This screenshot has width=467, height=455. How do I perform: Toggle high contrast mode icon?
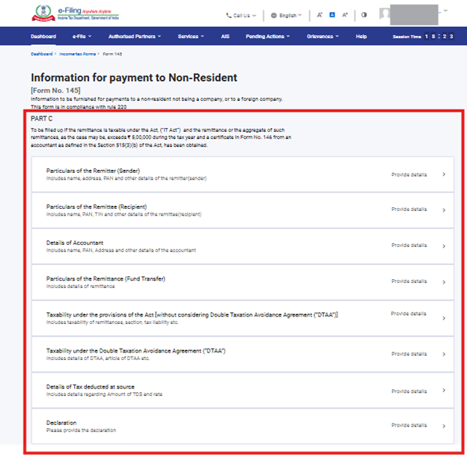pos(364,15)
